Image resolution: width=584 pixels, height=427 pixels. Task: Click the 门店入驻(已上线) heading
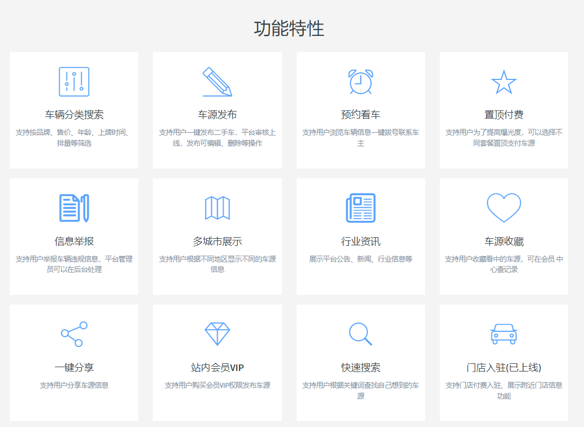tap(503, 368)
